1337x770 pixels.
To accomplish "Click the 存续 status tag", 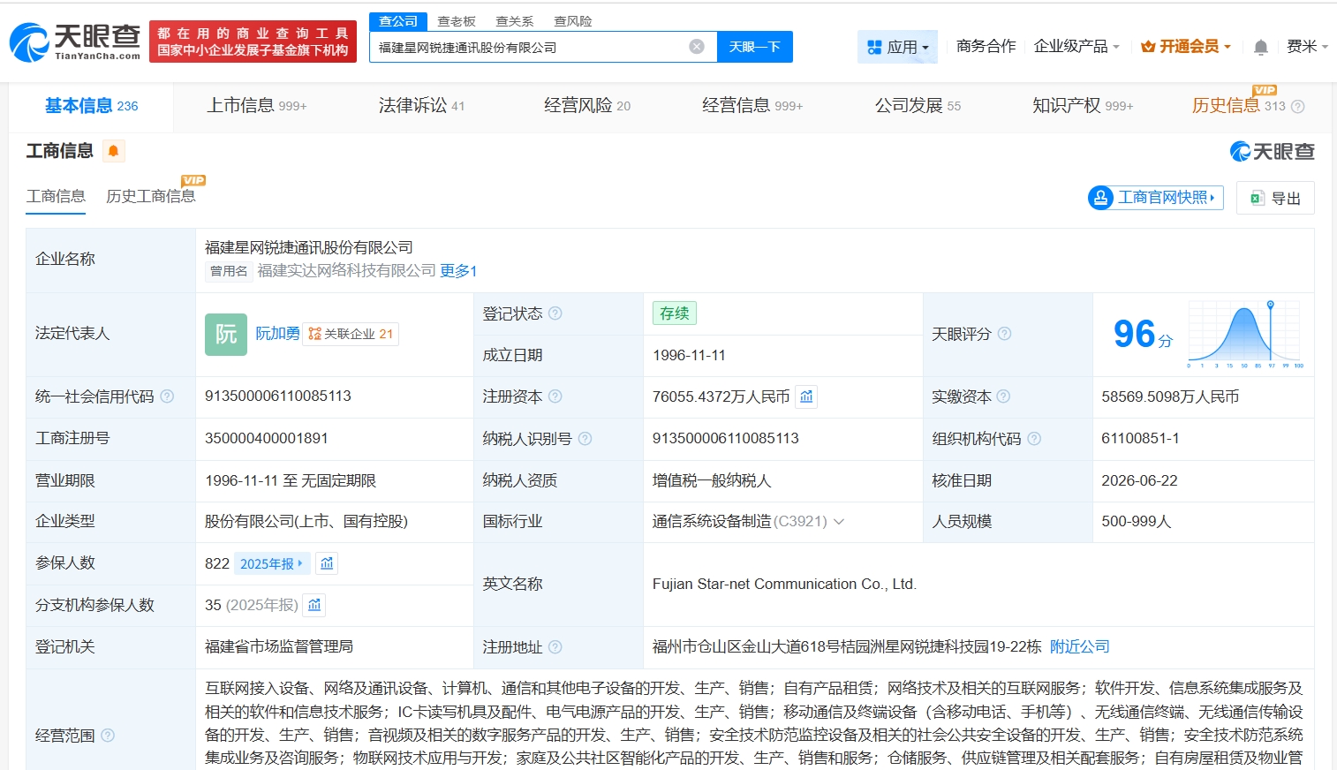I will pos(675,313).
